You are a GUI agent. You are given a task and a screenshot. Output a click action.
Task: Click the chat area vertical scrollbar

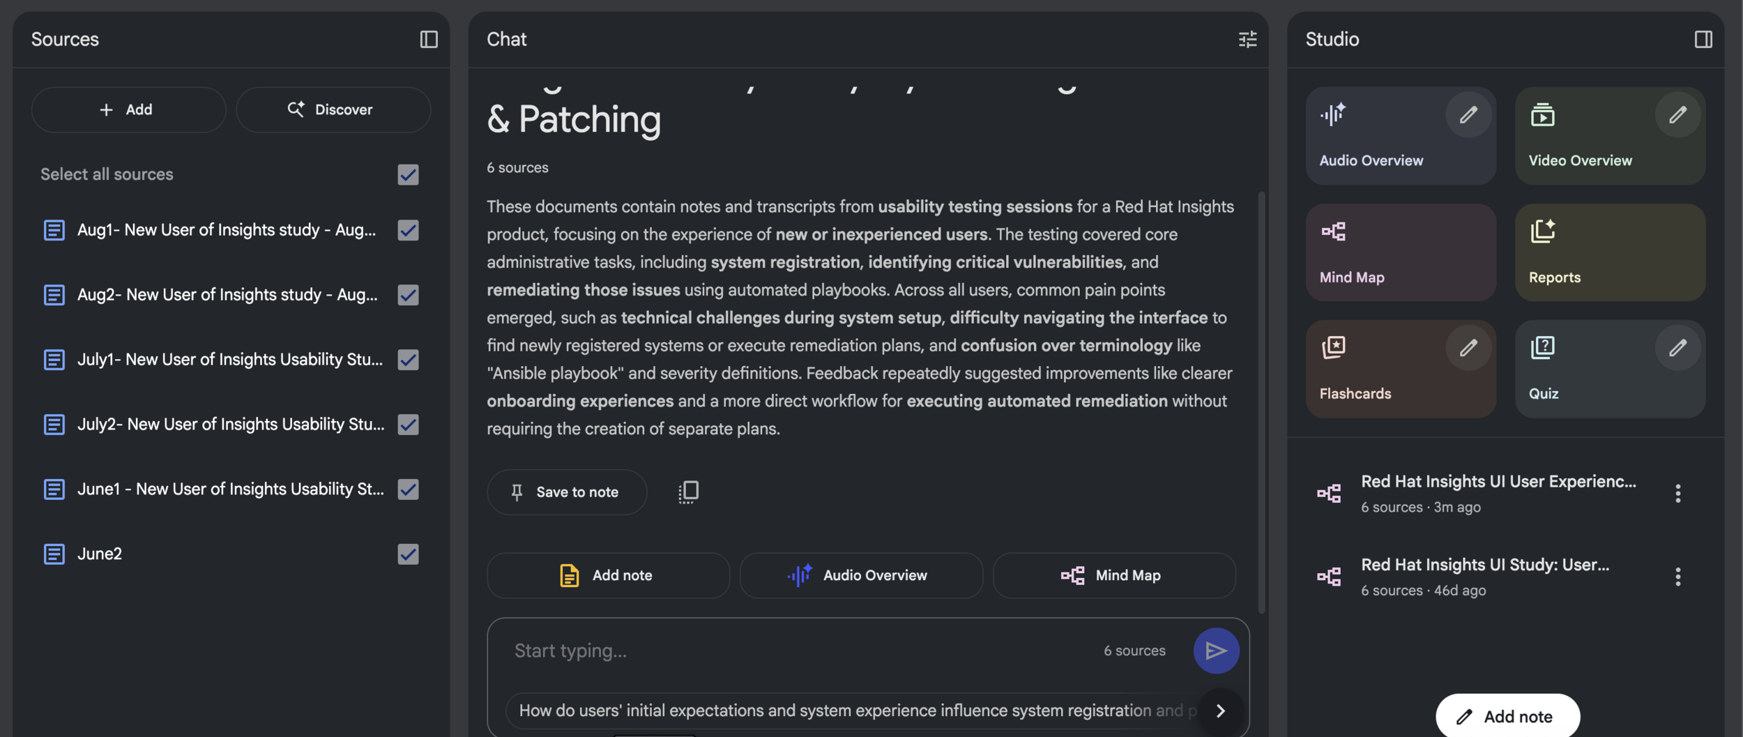[x=1261, y=402]
